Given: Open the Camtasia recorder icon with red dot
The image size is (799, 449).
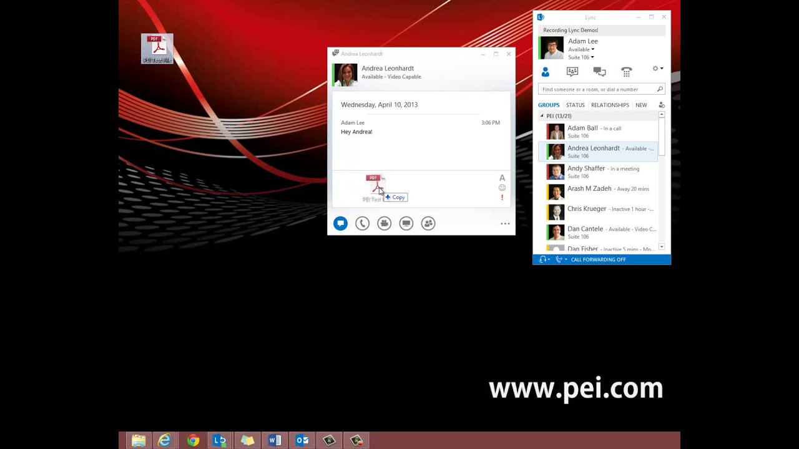Looking at the screenshot, I should (x=356, y=440).
